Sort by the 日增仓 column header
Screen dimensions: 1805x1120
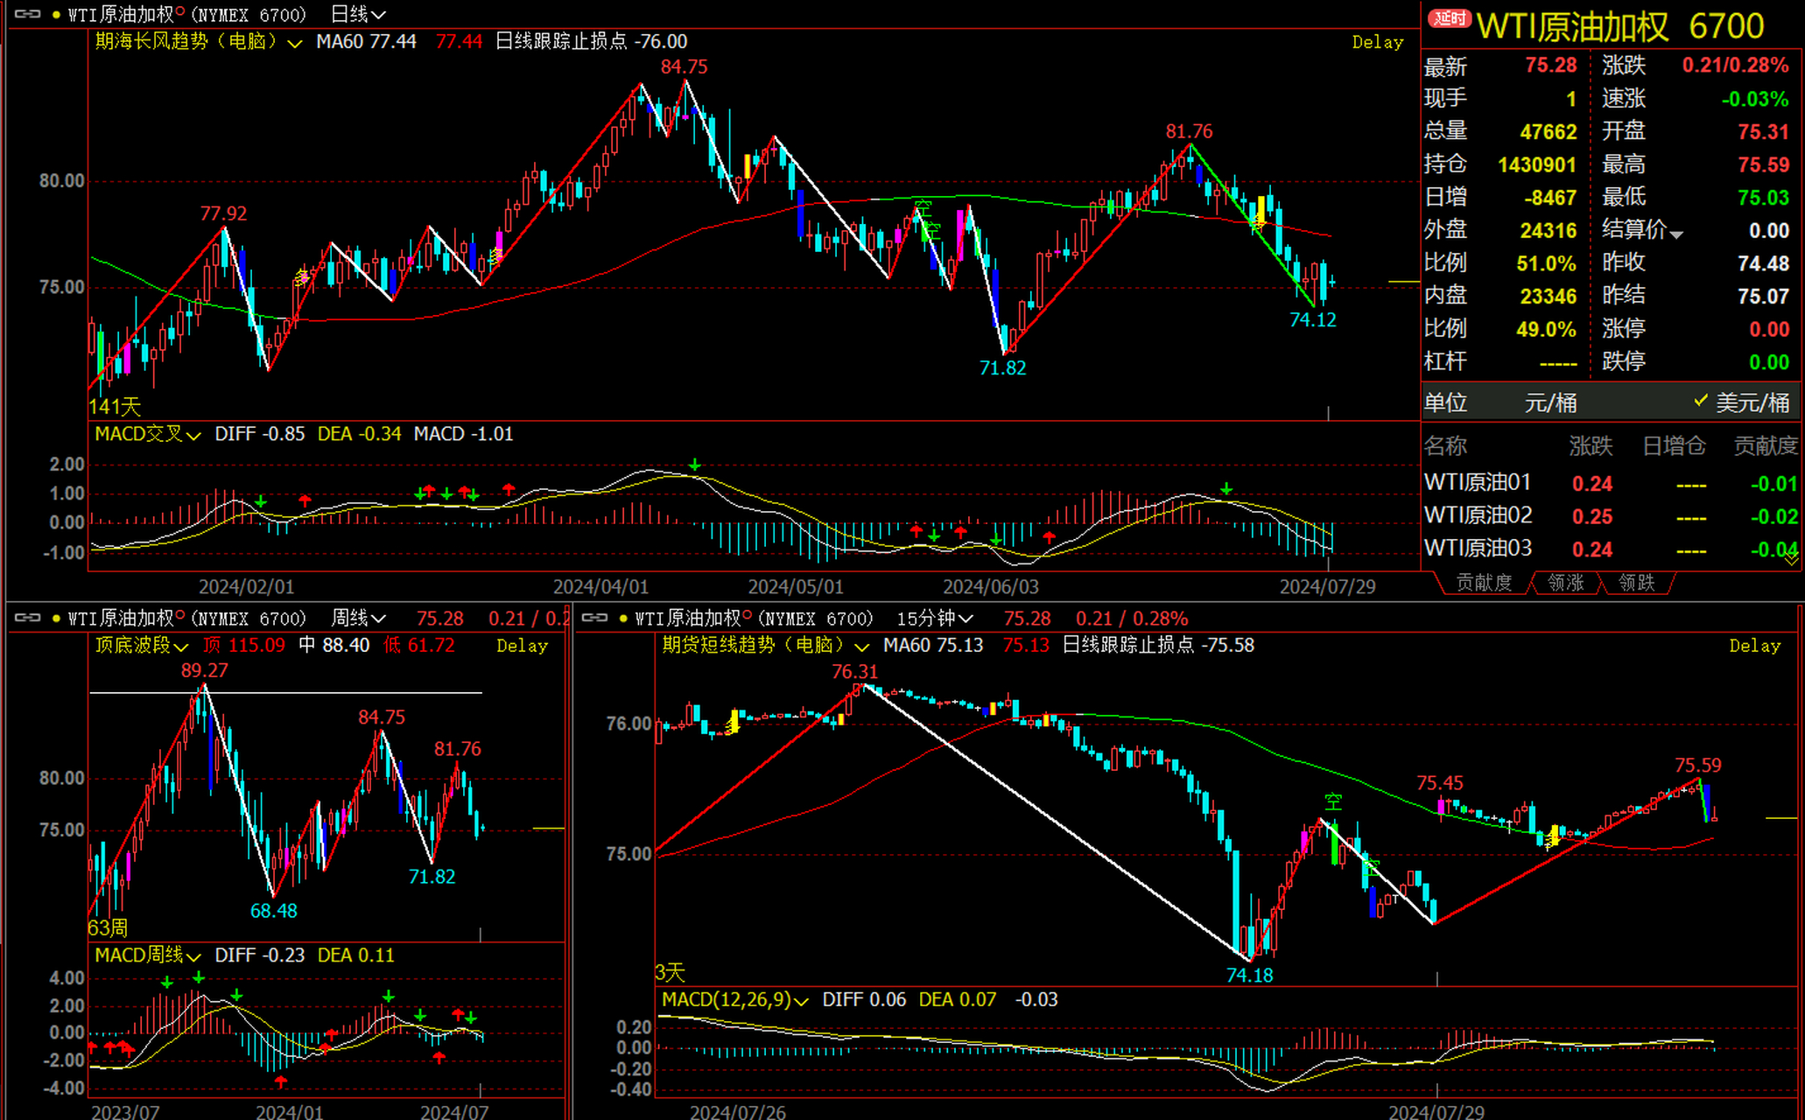pos(1674,446)
